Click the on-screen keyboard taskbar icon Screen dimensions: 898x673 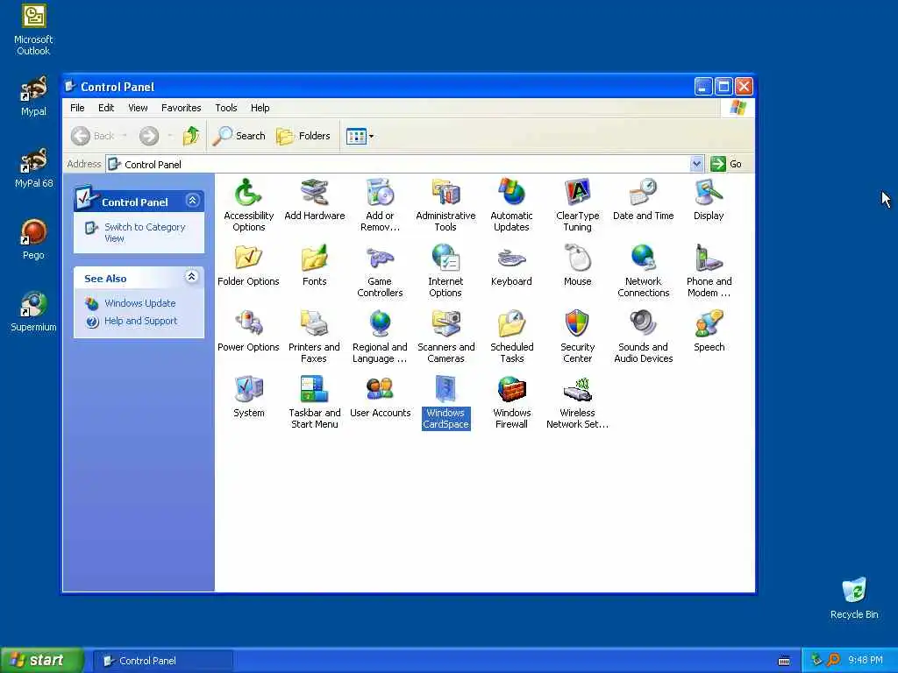pos(784,661)
